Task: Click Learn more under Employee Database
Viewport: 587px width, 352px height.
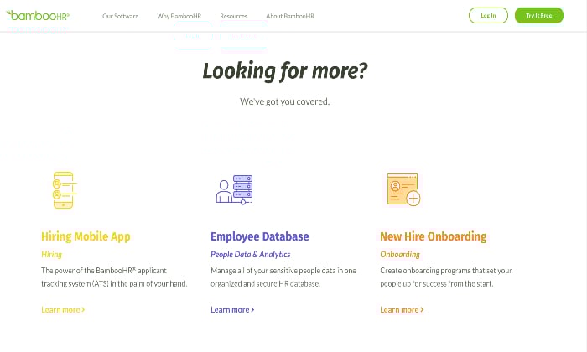Action: (x=232, y=310)
